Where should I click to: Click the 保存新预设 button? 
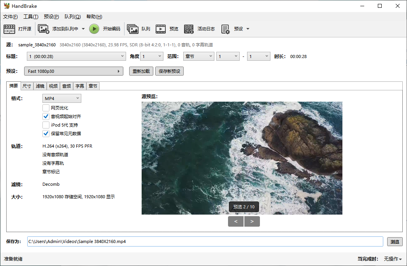coord(169,71)
